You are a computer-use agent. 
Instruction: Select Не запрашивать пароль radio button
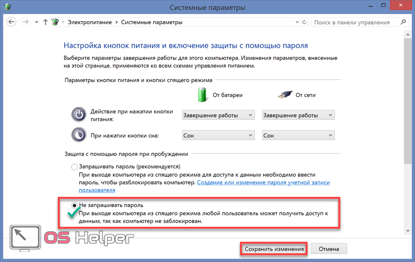pyautogui.click(x=74, y=206)
